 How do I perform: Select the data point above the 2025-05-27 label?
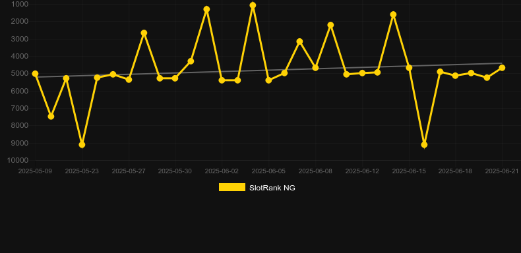point(129,80)
